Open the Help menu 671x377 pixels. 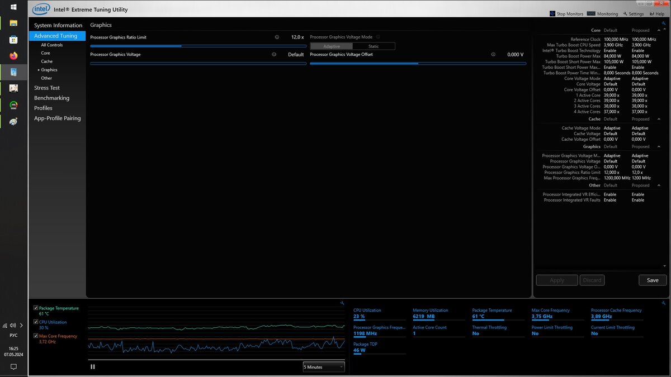[x=657, y=13]
